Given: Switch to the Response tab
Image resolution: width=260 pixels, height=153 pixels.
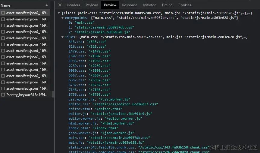Looking at the screenshot, I should [x=130, y=5].
